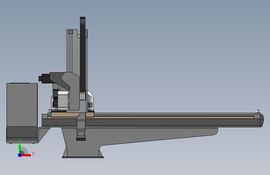
Task: Select the tall black vertical bar on the column
Action: pyautogui.click(x=83, y=55)
